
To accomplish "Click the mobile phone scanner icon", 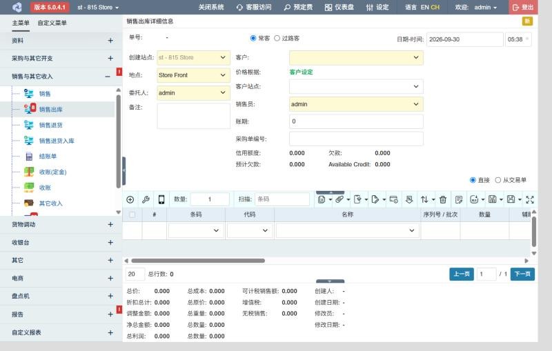I will [x=161, y=199].
